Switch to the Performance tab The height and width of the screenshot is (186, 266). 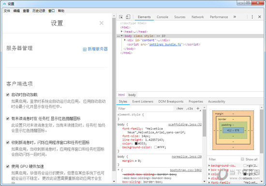219,17
